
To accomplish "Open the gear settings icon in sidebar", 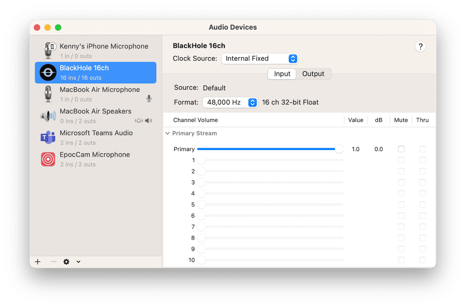I will [66, 262].
